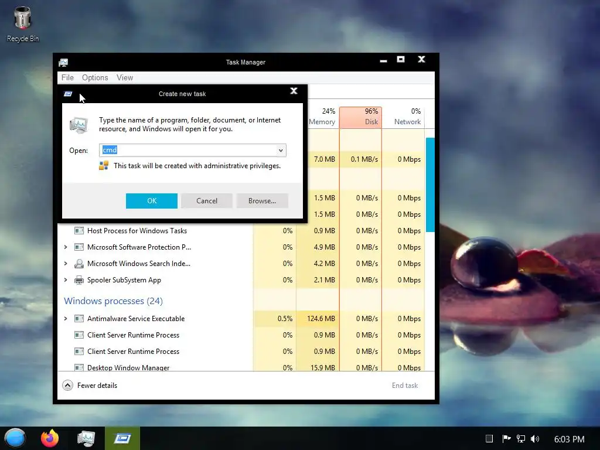Expand the Spooler SubSystem App row
Screen dimensions: 600x450
point(66,280)
